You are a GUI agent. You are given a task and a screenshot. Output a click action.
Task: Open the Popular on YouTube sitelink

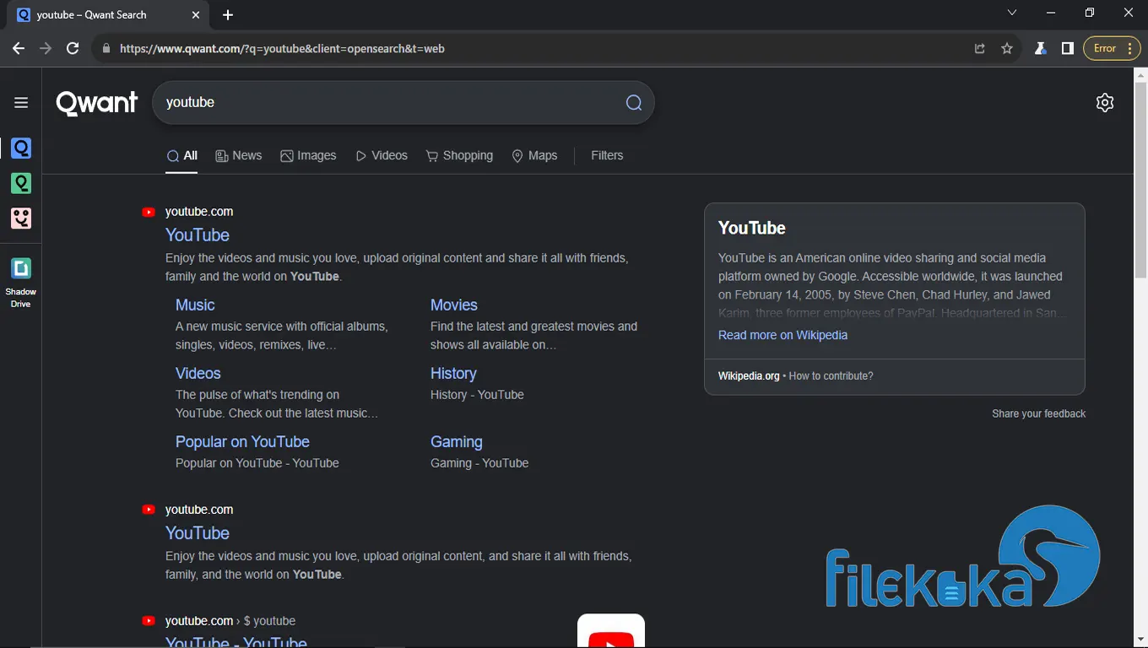point(242,442)
